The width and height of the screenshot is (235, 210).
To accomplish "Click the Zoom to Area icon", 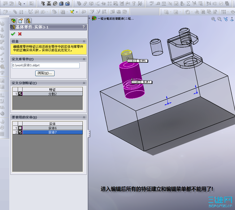I will click(220, 19).
